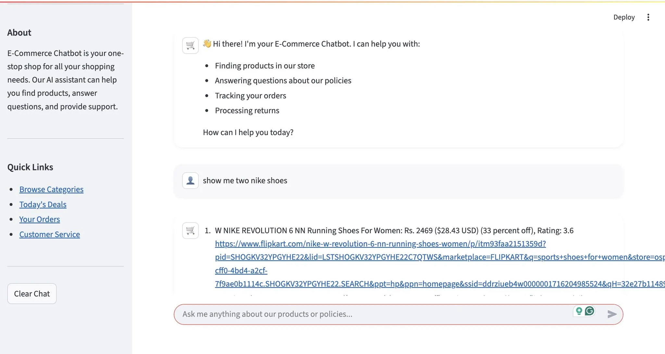Open the Browse Categories link
665x354 pixels.
point(51,189)
